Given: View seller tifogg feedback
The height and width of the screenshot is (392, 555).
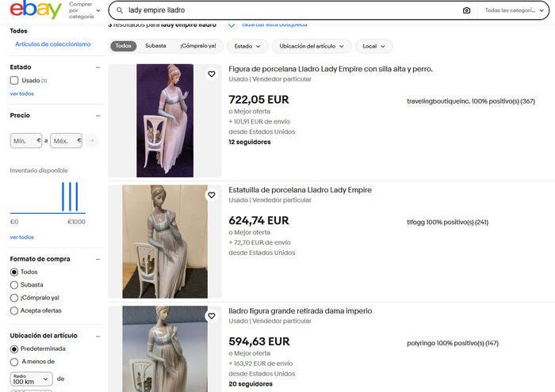Looking at the screenshot, I should (447, 222).
